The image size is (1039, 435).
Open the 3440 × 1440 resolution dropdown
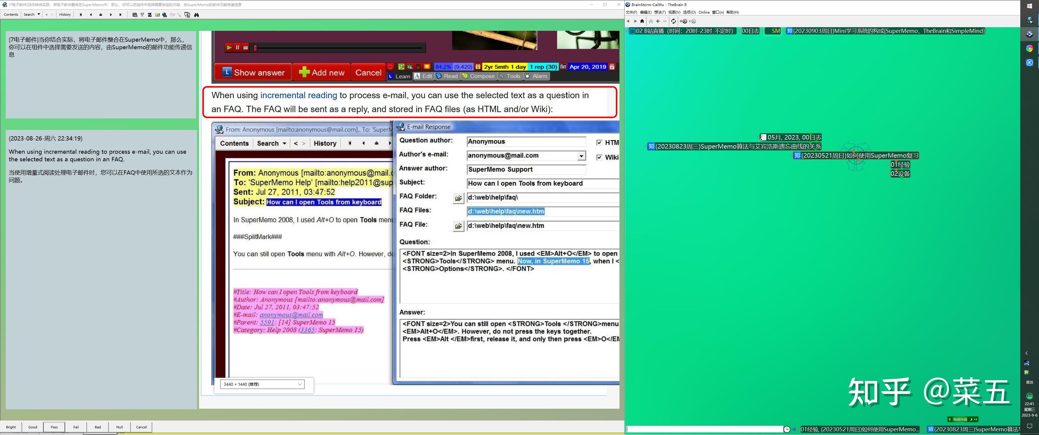pyautogui.click(x=262, y=384)
